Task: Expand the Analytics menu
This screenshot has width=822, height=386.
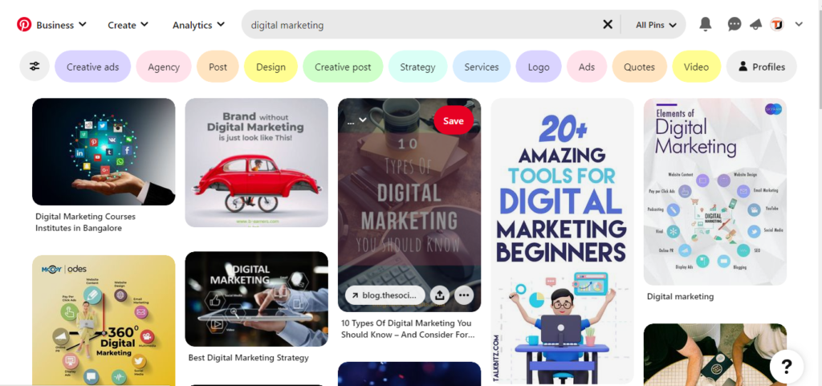Action: pos(199,25)
